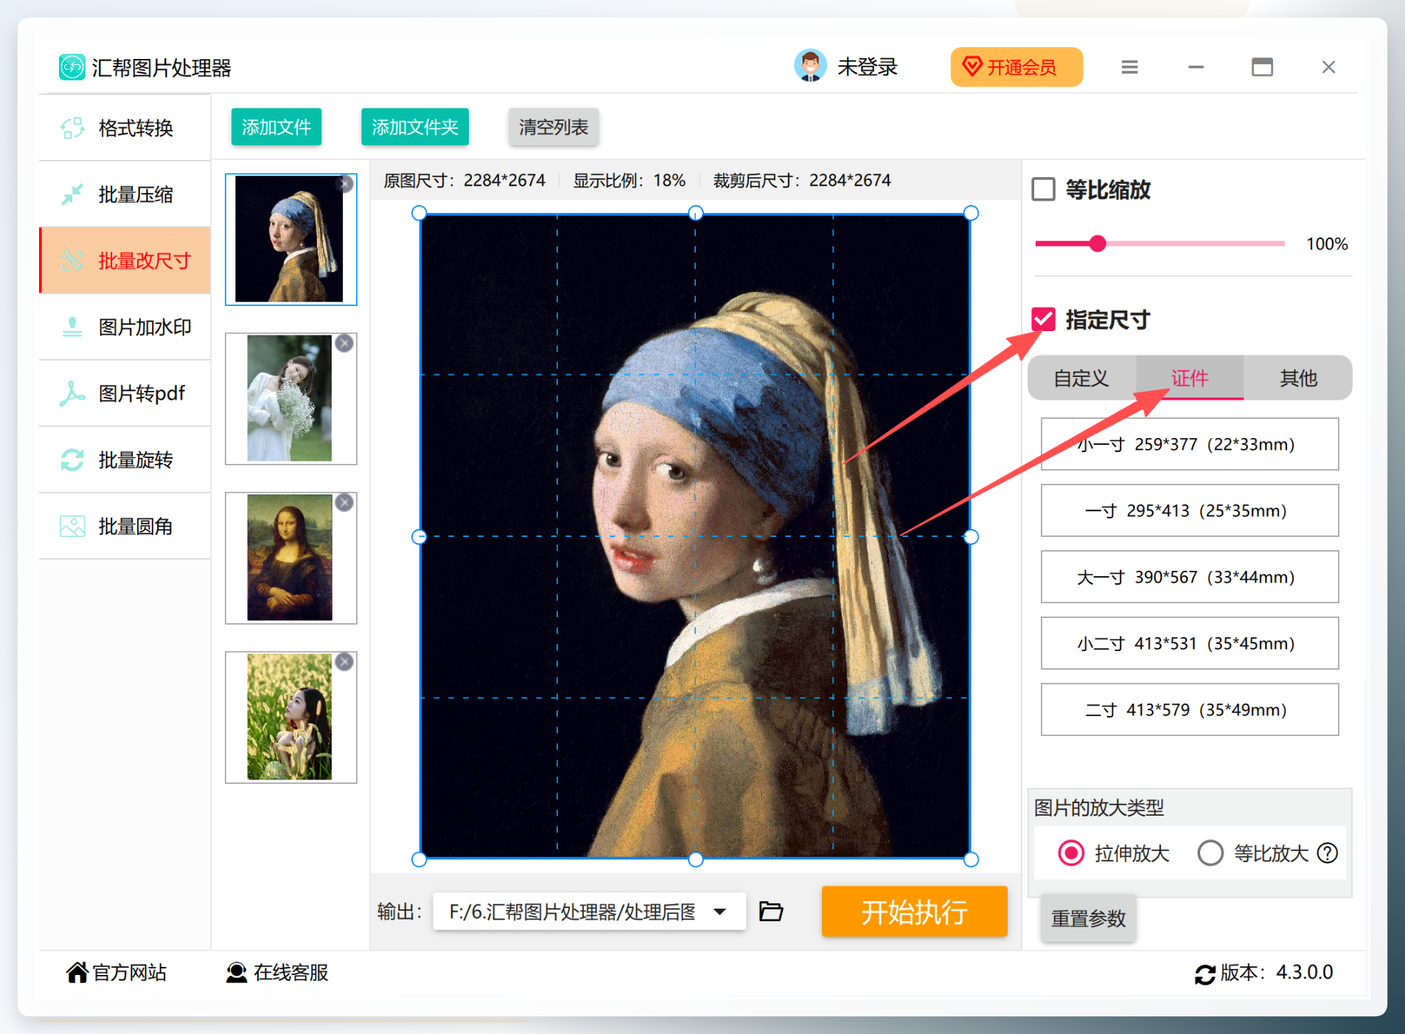Select 小一寸 259*377 size preset
Screen dimensions: 1405x1034
pos(1190,444)
